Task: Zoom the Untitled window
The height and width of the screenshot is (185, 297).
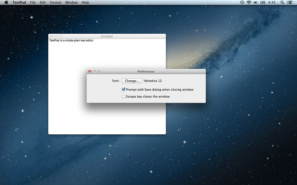Action: pos(61,36)
